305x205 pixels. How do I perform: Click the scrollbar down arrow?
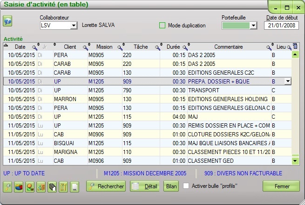pos(295,161)
